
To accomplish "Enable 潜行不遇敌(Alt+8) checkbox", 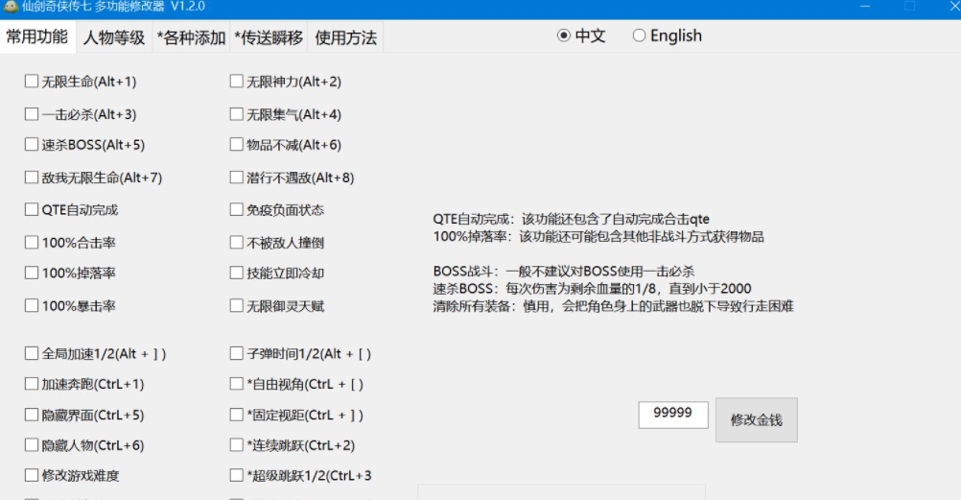I will tap(236, 178).
